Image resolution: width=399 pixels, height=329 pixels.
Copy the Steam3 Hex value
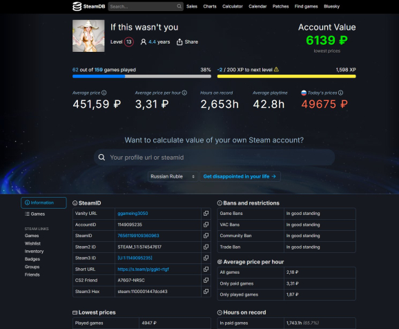pyautogui.click(x=206, y=291)
